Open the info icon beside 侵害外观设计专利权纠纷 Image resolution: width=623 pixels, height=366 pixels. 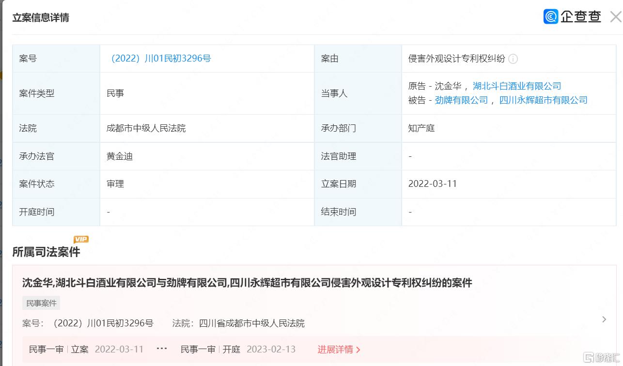[x=513, y=59]
